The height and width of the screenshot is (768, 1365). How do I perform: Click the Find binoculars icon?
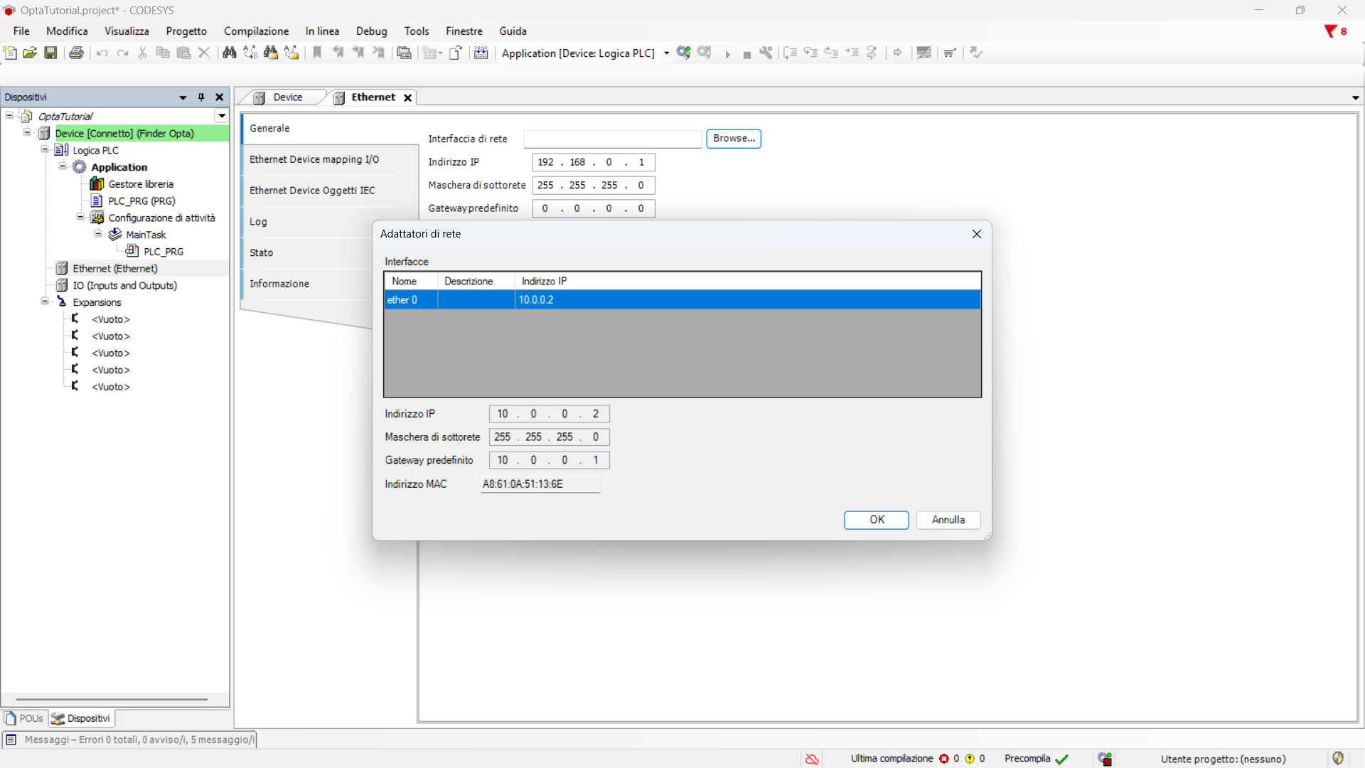229,53
